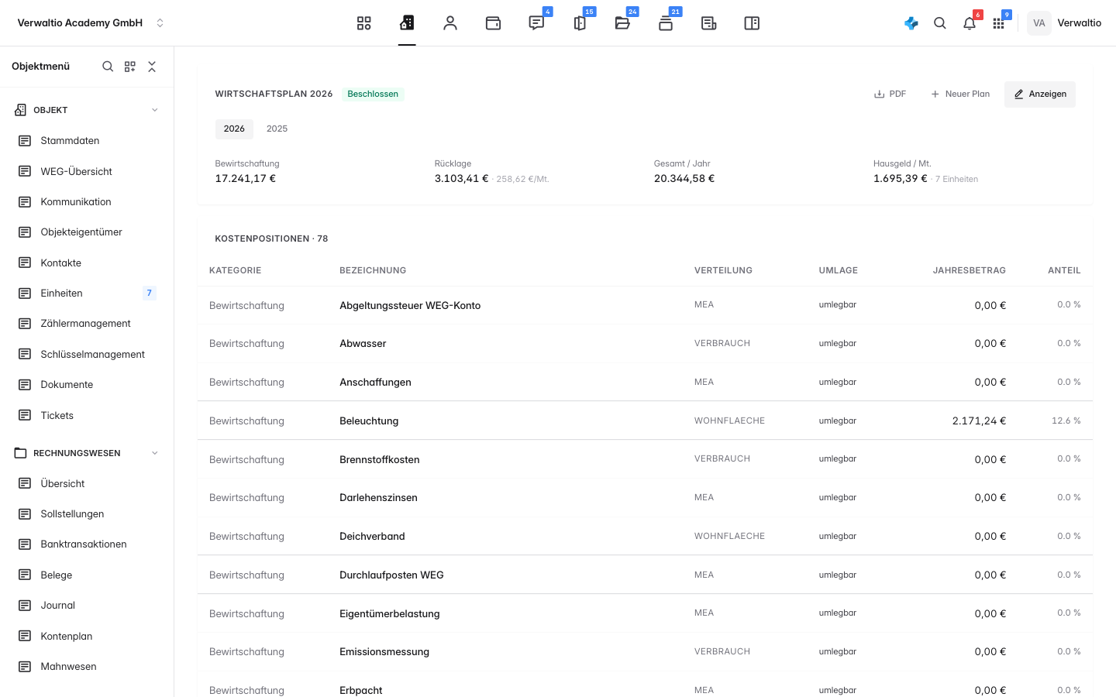
Task: Open the folder icon with badge 24
Action: tap(622, 23)
